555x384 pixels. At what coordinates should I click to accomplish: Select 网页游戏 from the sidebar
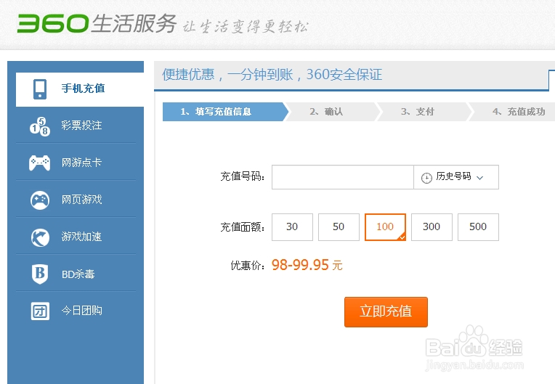click(x=76, y=200)
